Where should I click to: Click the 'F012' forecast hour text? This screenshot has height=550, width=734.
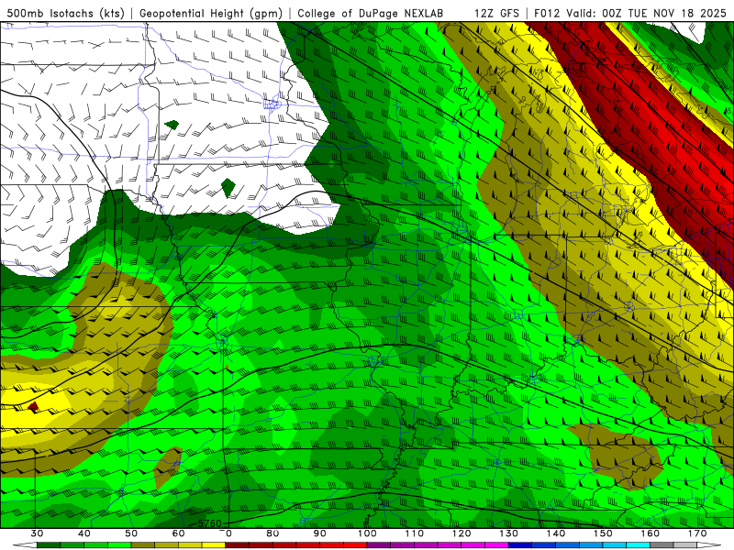click(x=546, y=13)
